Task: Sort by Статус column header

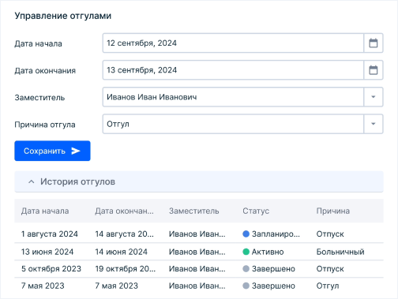Action: (x=256, y=211)
